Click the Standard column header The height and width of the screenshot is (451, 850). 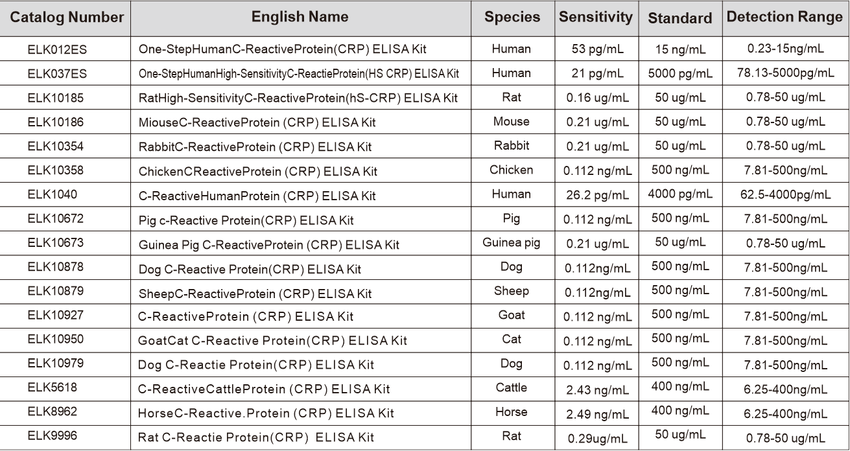pos(679,18)
